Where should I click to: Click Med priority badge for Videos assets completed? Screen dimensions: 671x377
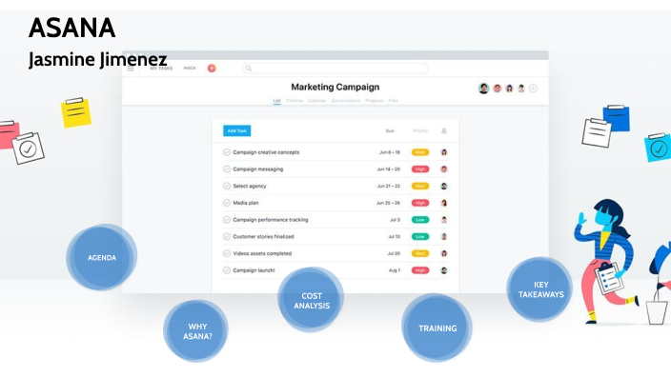[x=420, y=253]
